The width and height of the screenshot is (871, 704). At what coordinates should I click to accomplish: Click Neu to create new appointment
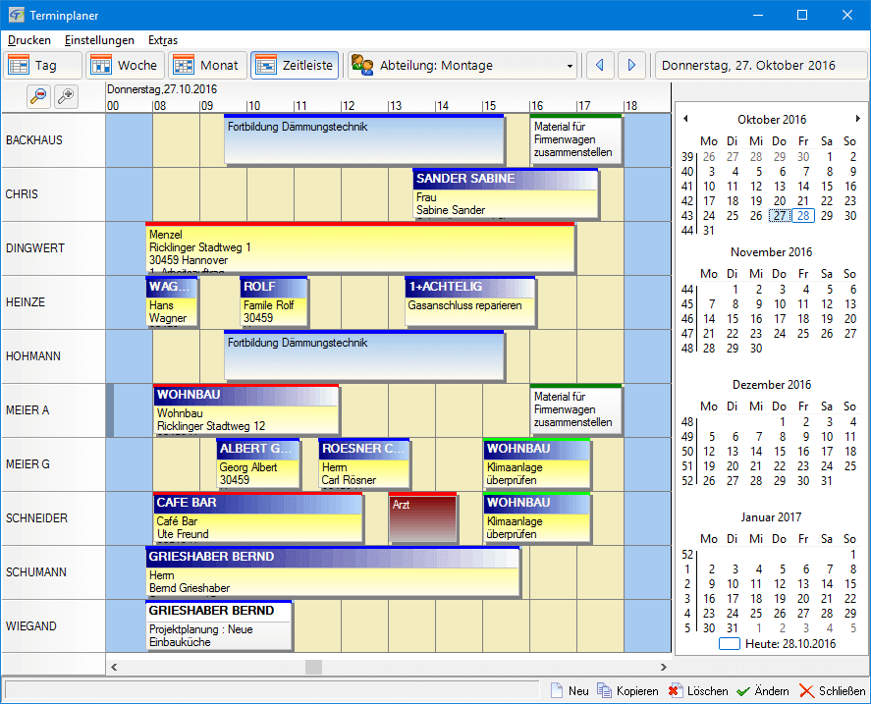570,691
